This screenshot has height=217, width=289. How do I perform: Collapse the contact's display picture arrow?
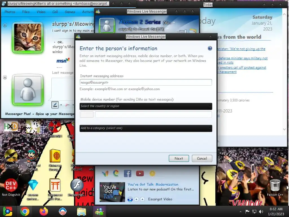tap(5, 25)
